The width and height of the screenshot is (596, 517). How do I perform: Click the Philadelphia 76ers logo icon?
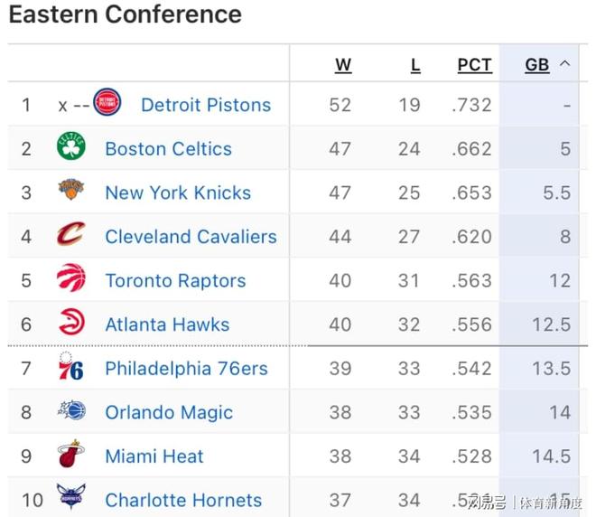click(x=71, y=367)
